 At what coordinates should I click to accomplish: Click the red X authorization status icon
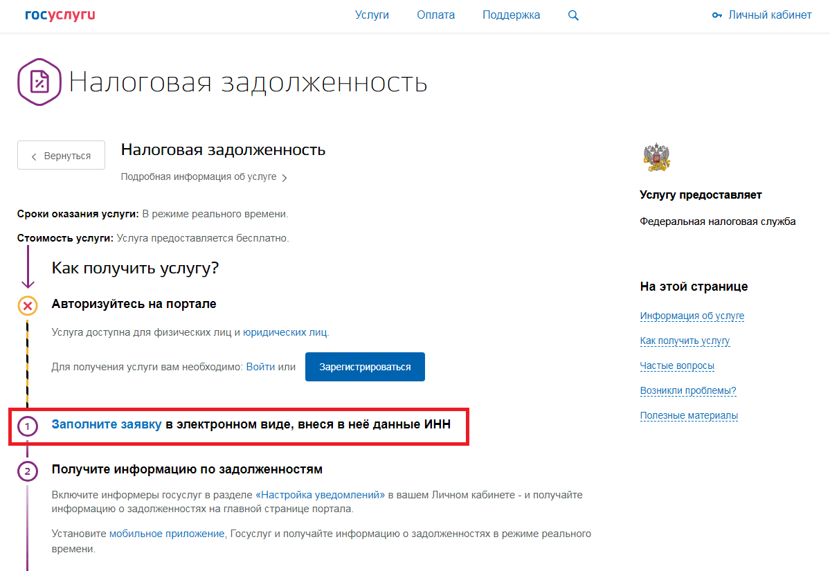28,305
